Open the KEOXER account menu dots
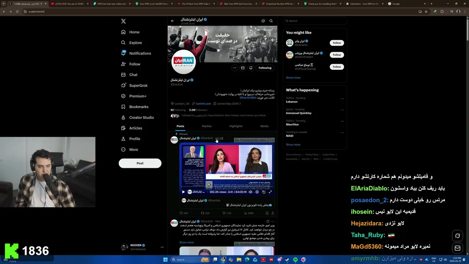This screenshot has height=264, width=469. (162, 247)
